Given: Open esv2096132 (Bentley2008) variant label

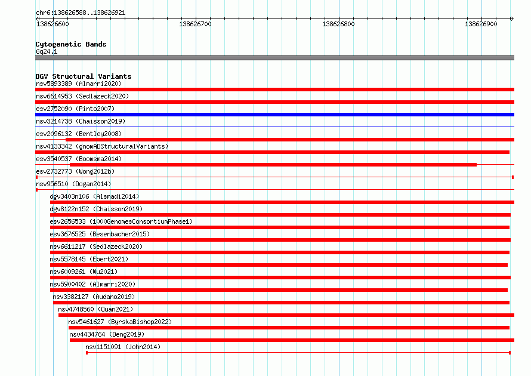Looking at the screenshot, I should click(x=79, y=134).
